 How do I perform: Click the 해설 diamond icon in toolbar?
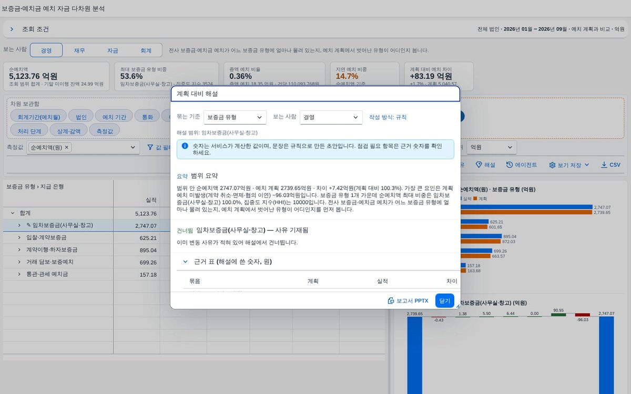coord(479,165)
